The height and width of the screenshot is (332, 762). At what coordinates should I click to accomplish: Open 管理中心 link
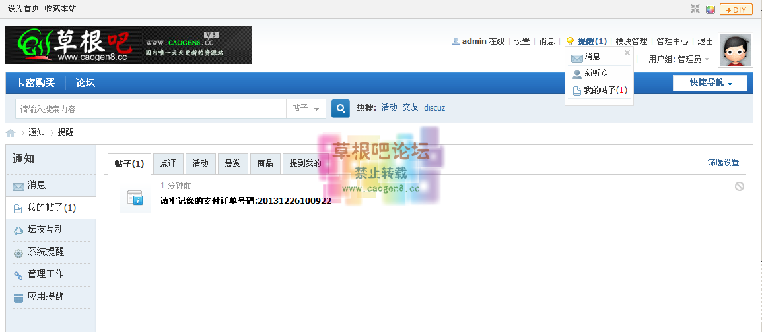tap(672, 41)
